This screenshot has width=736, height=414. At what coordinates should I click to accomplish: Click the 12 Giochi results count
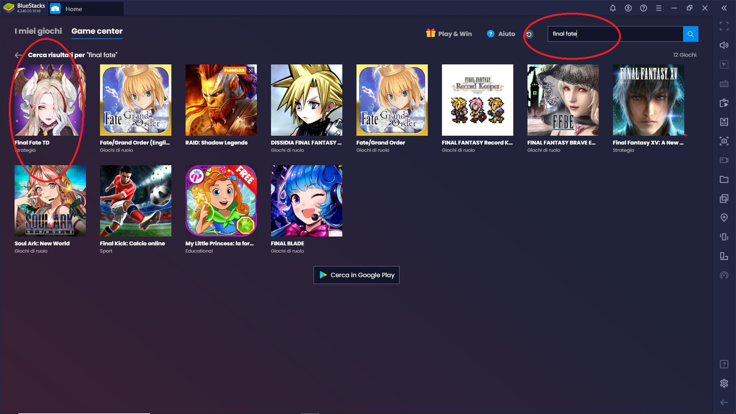(685, 55)
